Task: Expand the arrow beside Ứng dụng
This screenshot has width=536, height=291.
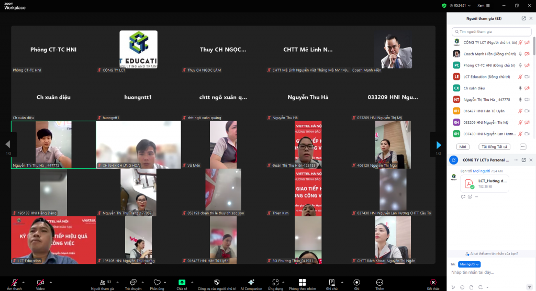Action: pos(283,283)
